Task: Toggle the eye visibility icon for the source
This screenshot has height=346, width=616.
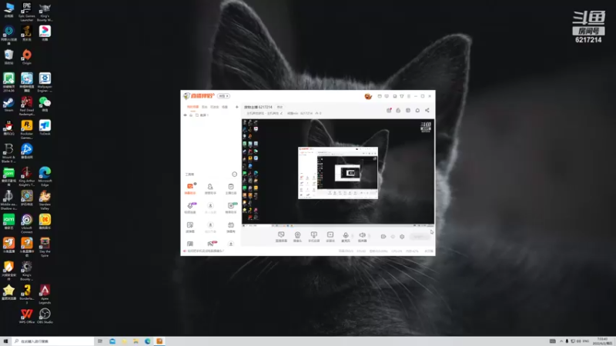Action: coord(185,115)
